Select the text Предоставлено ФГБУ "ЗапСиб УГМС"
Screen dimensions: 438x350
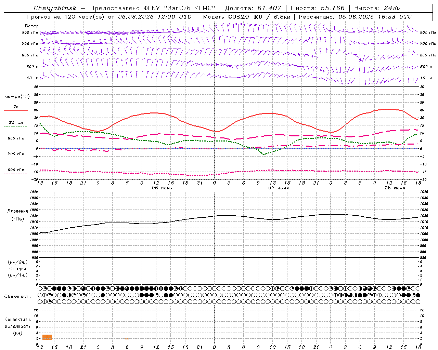tap(153, 8)
